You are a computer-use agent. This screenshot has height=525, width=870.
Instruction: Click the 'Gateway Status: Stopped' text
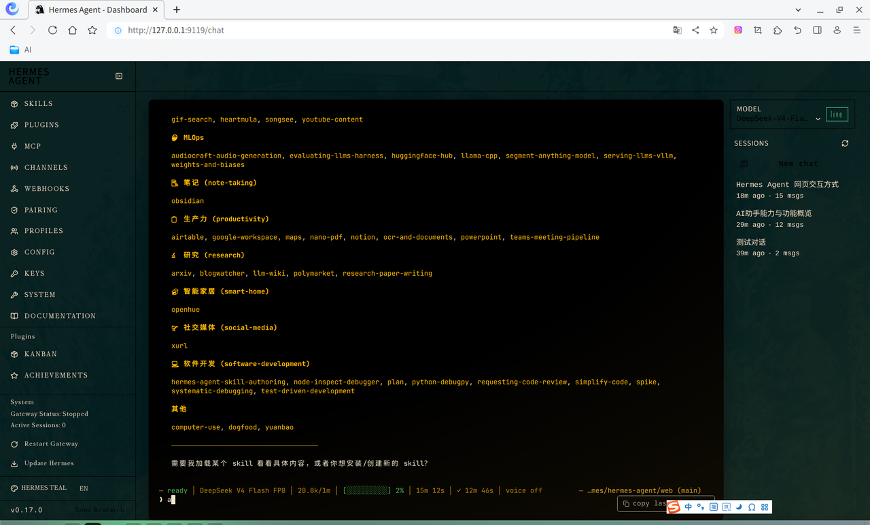[x=49, y=414]
